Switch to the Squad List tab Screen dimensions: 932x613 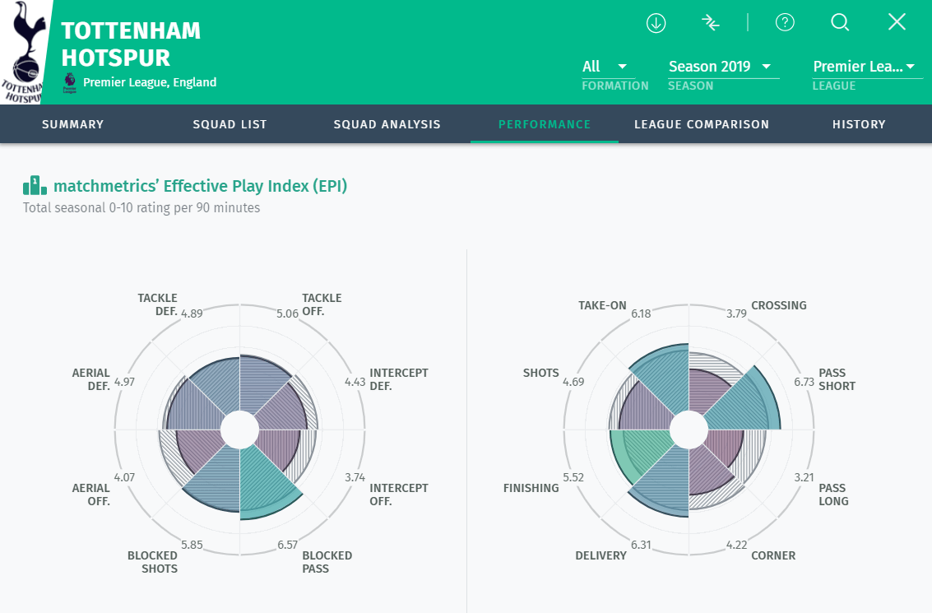point(230,124)
